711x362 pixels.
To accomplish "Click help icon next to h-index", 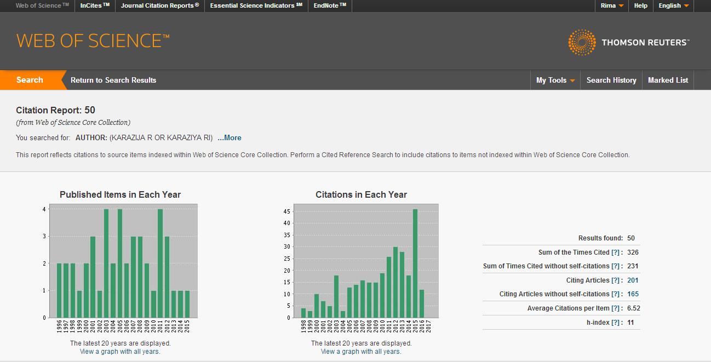I will tap(616, 323).
